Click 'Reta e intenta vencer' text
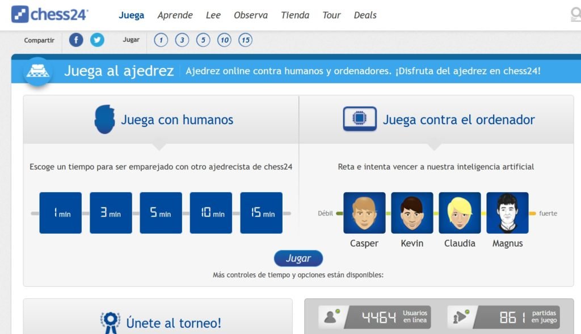 (x=436, y=167)
